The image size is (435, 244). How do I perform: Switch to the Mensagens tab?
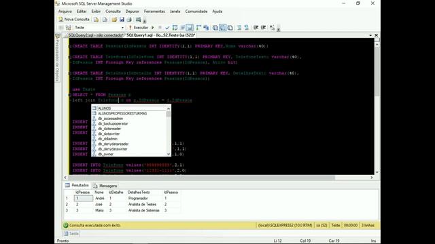pyautogui.click(x=105, y=186)
